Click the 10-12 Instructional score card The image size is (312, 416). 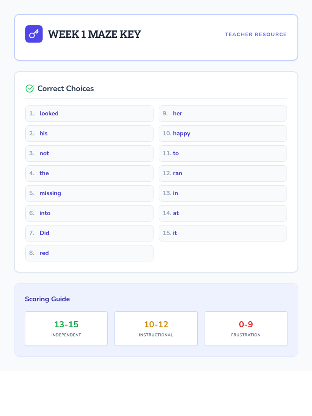pyautogui.click(x=156, y=328)
